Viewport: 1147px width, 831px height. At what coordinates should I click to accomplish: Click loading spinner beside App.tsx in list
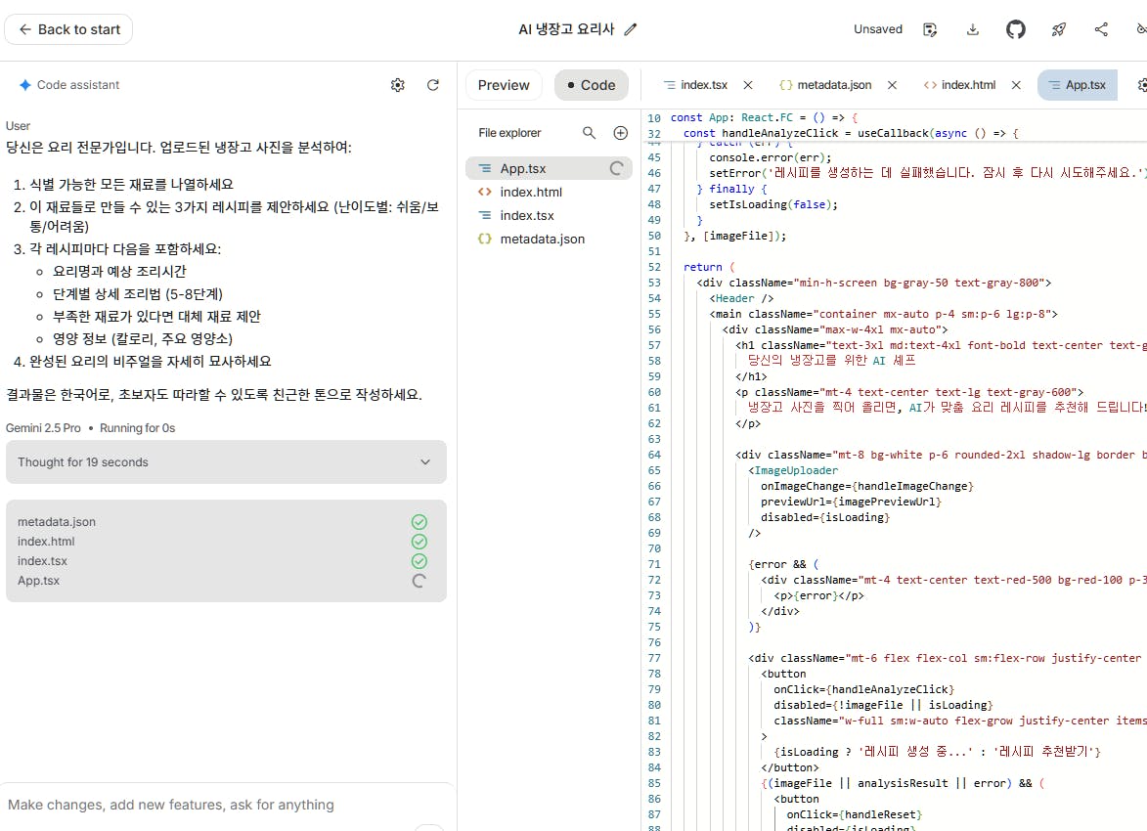pyautogui.click(x=419, y=581)
